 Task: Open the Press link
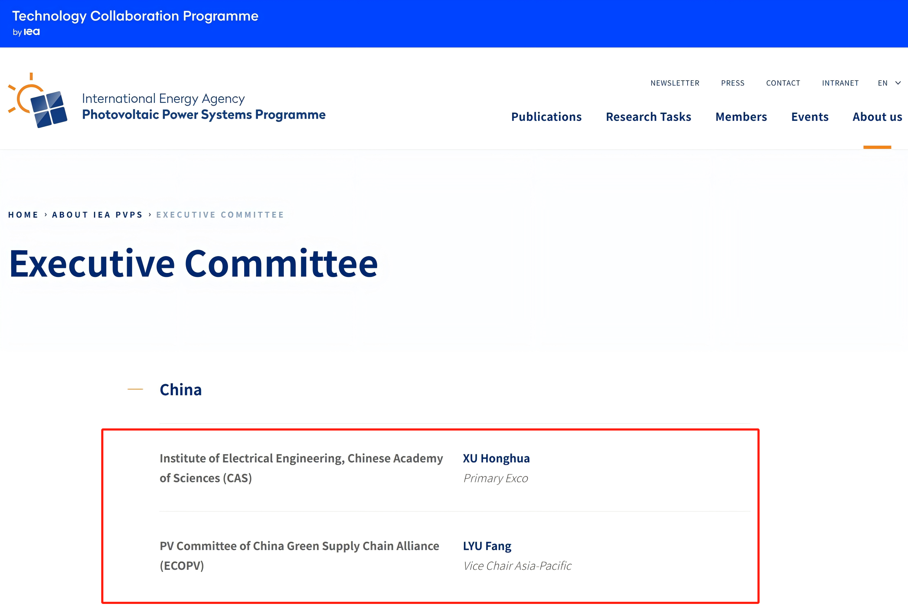coord(733,83)
